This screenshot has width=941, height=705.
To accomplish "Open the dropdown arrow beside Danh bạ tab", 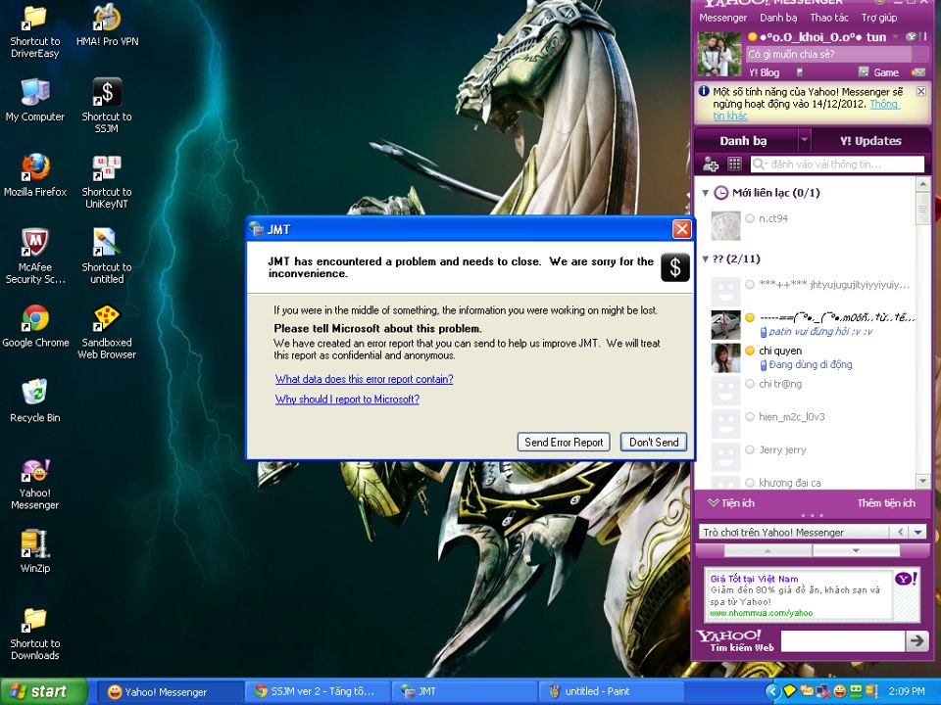I will (804, 140).
